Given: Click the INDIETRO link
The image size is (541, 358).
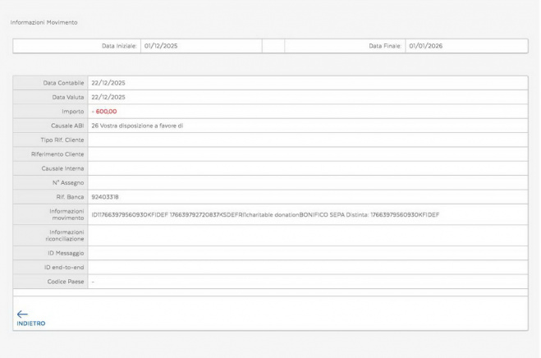Looking at the screenshot, I should point(29,323).
